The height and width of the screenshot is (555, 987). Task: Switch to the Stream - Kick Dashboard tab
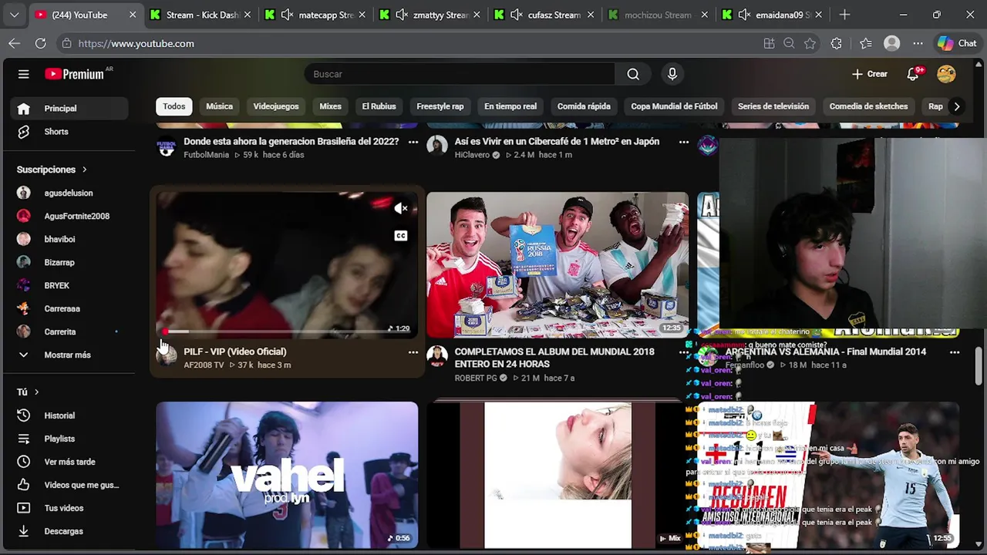(201, 15)
